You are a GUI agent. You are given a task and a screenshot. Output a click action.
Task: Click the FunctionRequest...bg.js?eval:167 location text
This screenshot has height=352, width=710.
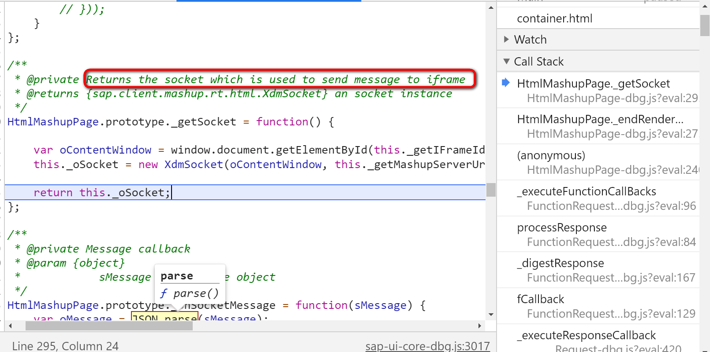click(611, 278)
